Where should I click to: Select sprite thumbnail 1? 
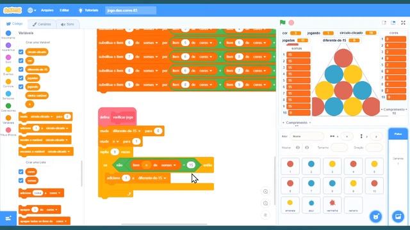(290, 166)
